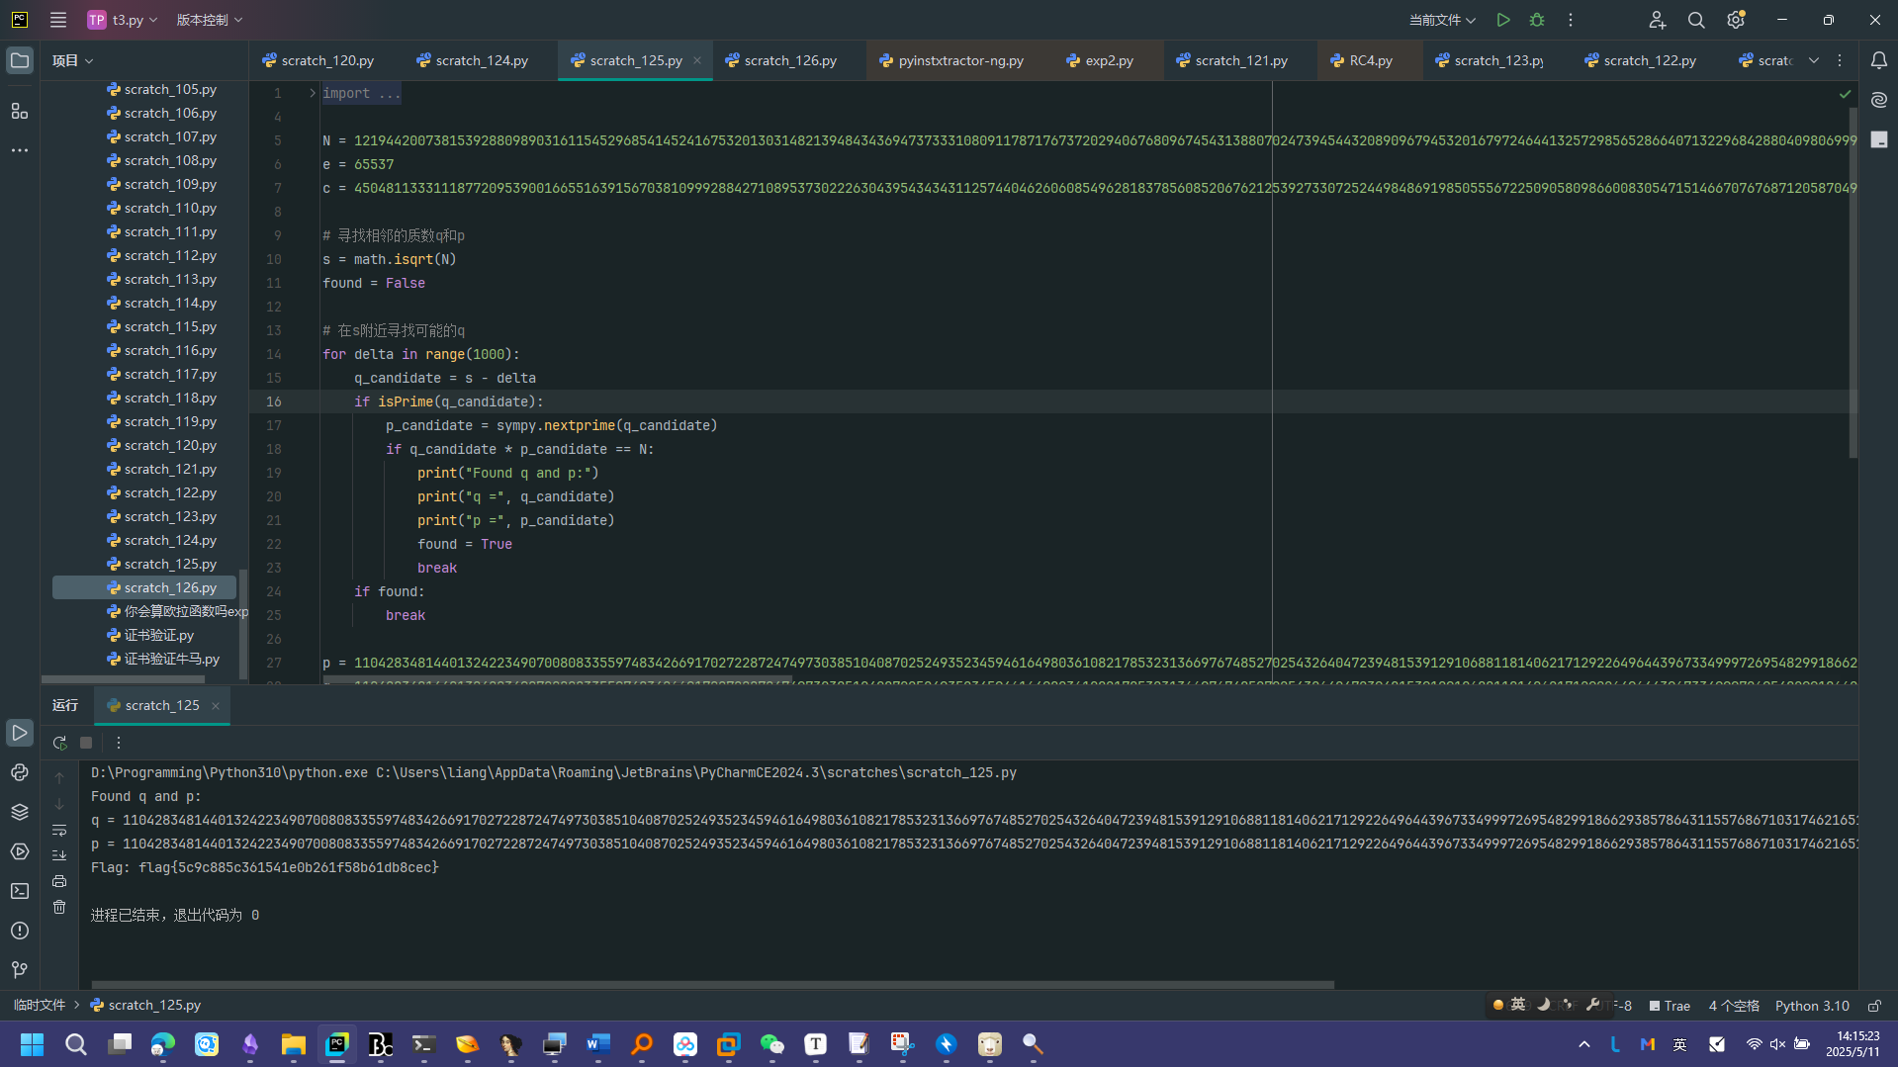Click the Debug bug icon in the toolbar
Image resolution: width=1898 pixels, height=1067 pixels.
coord(1536,20)
